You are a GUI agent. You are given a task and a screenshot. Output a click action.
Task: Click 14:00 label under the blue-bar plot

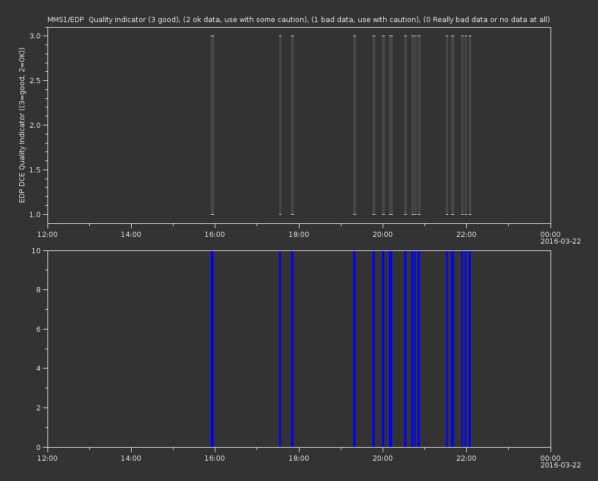click(131, 458)
